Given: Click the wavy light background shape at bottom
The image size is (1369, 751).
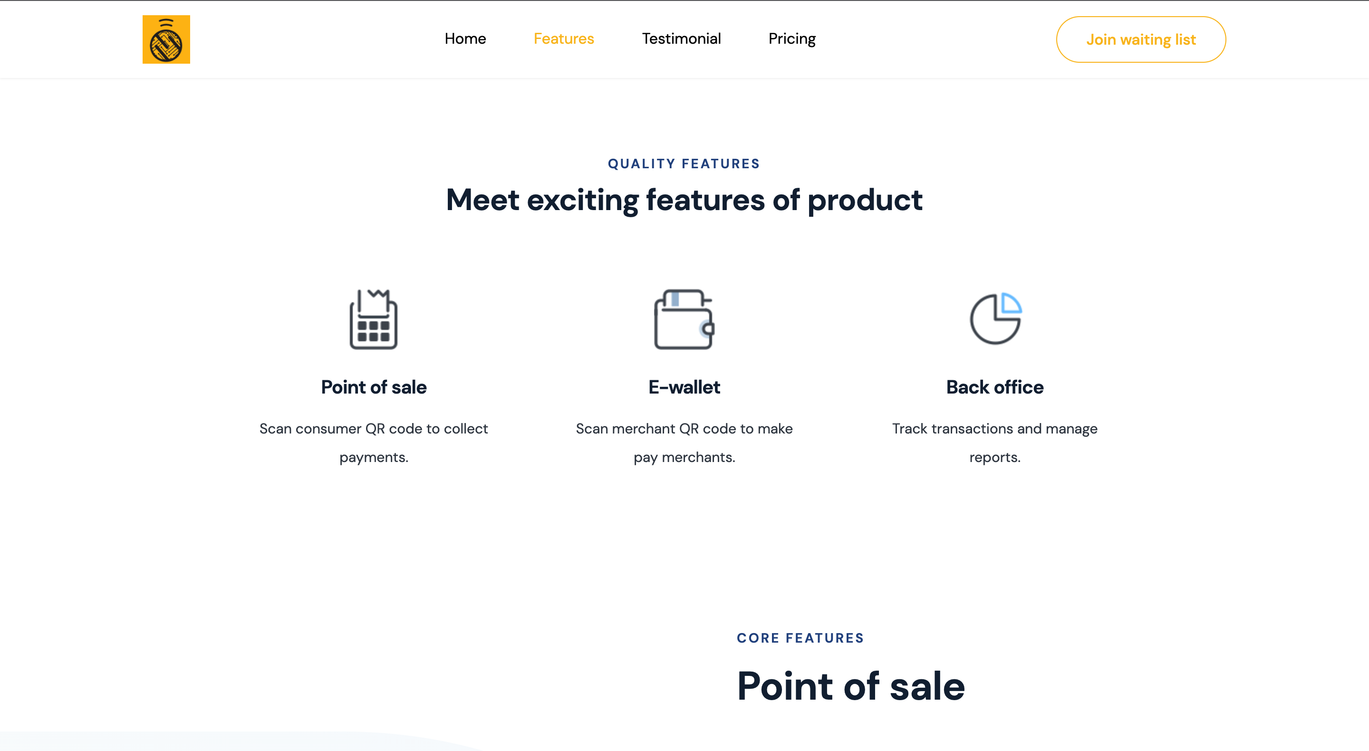Looking at the screenshot, I should (239, 741).
